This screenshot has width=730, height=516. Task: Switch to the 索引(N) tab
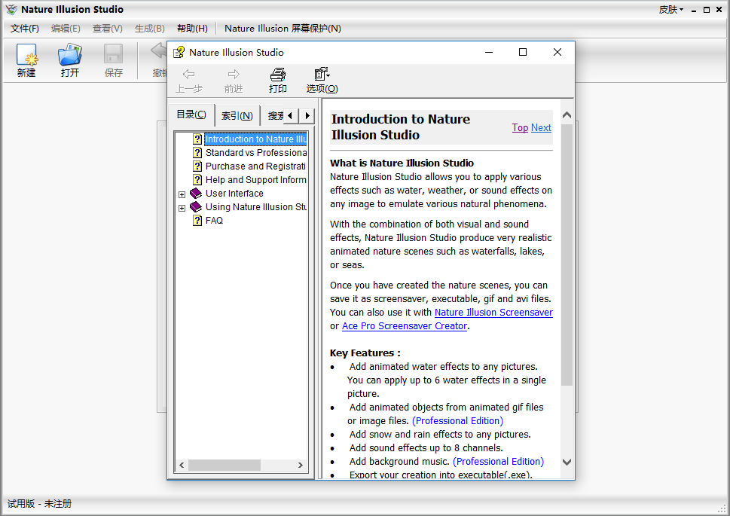click(237, 115)
